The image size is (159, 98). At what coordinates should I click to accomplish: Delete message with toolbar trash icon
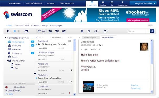[82, 31]
